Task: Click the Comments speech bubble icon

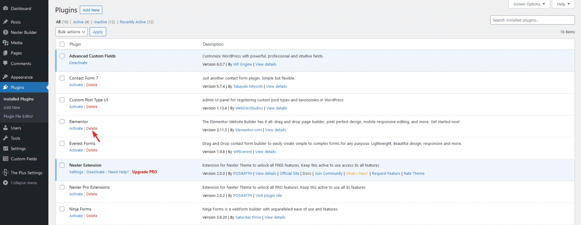Action: (x=5, y=64)
